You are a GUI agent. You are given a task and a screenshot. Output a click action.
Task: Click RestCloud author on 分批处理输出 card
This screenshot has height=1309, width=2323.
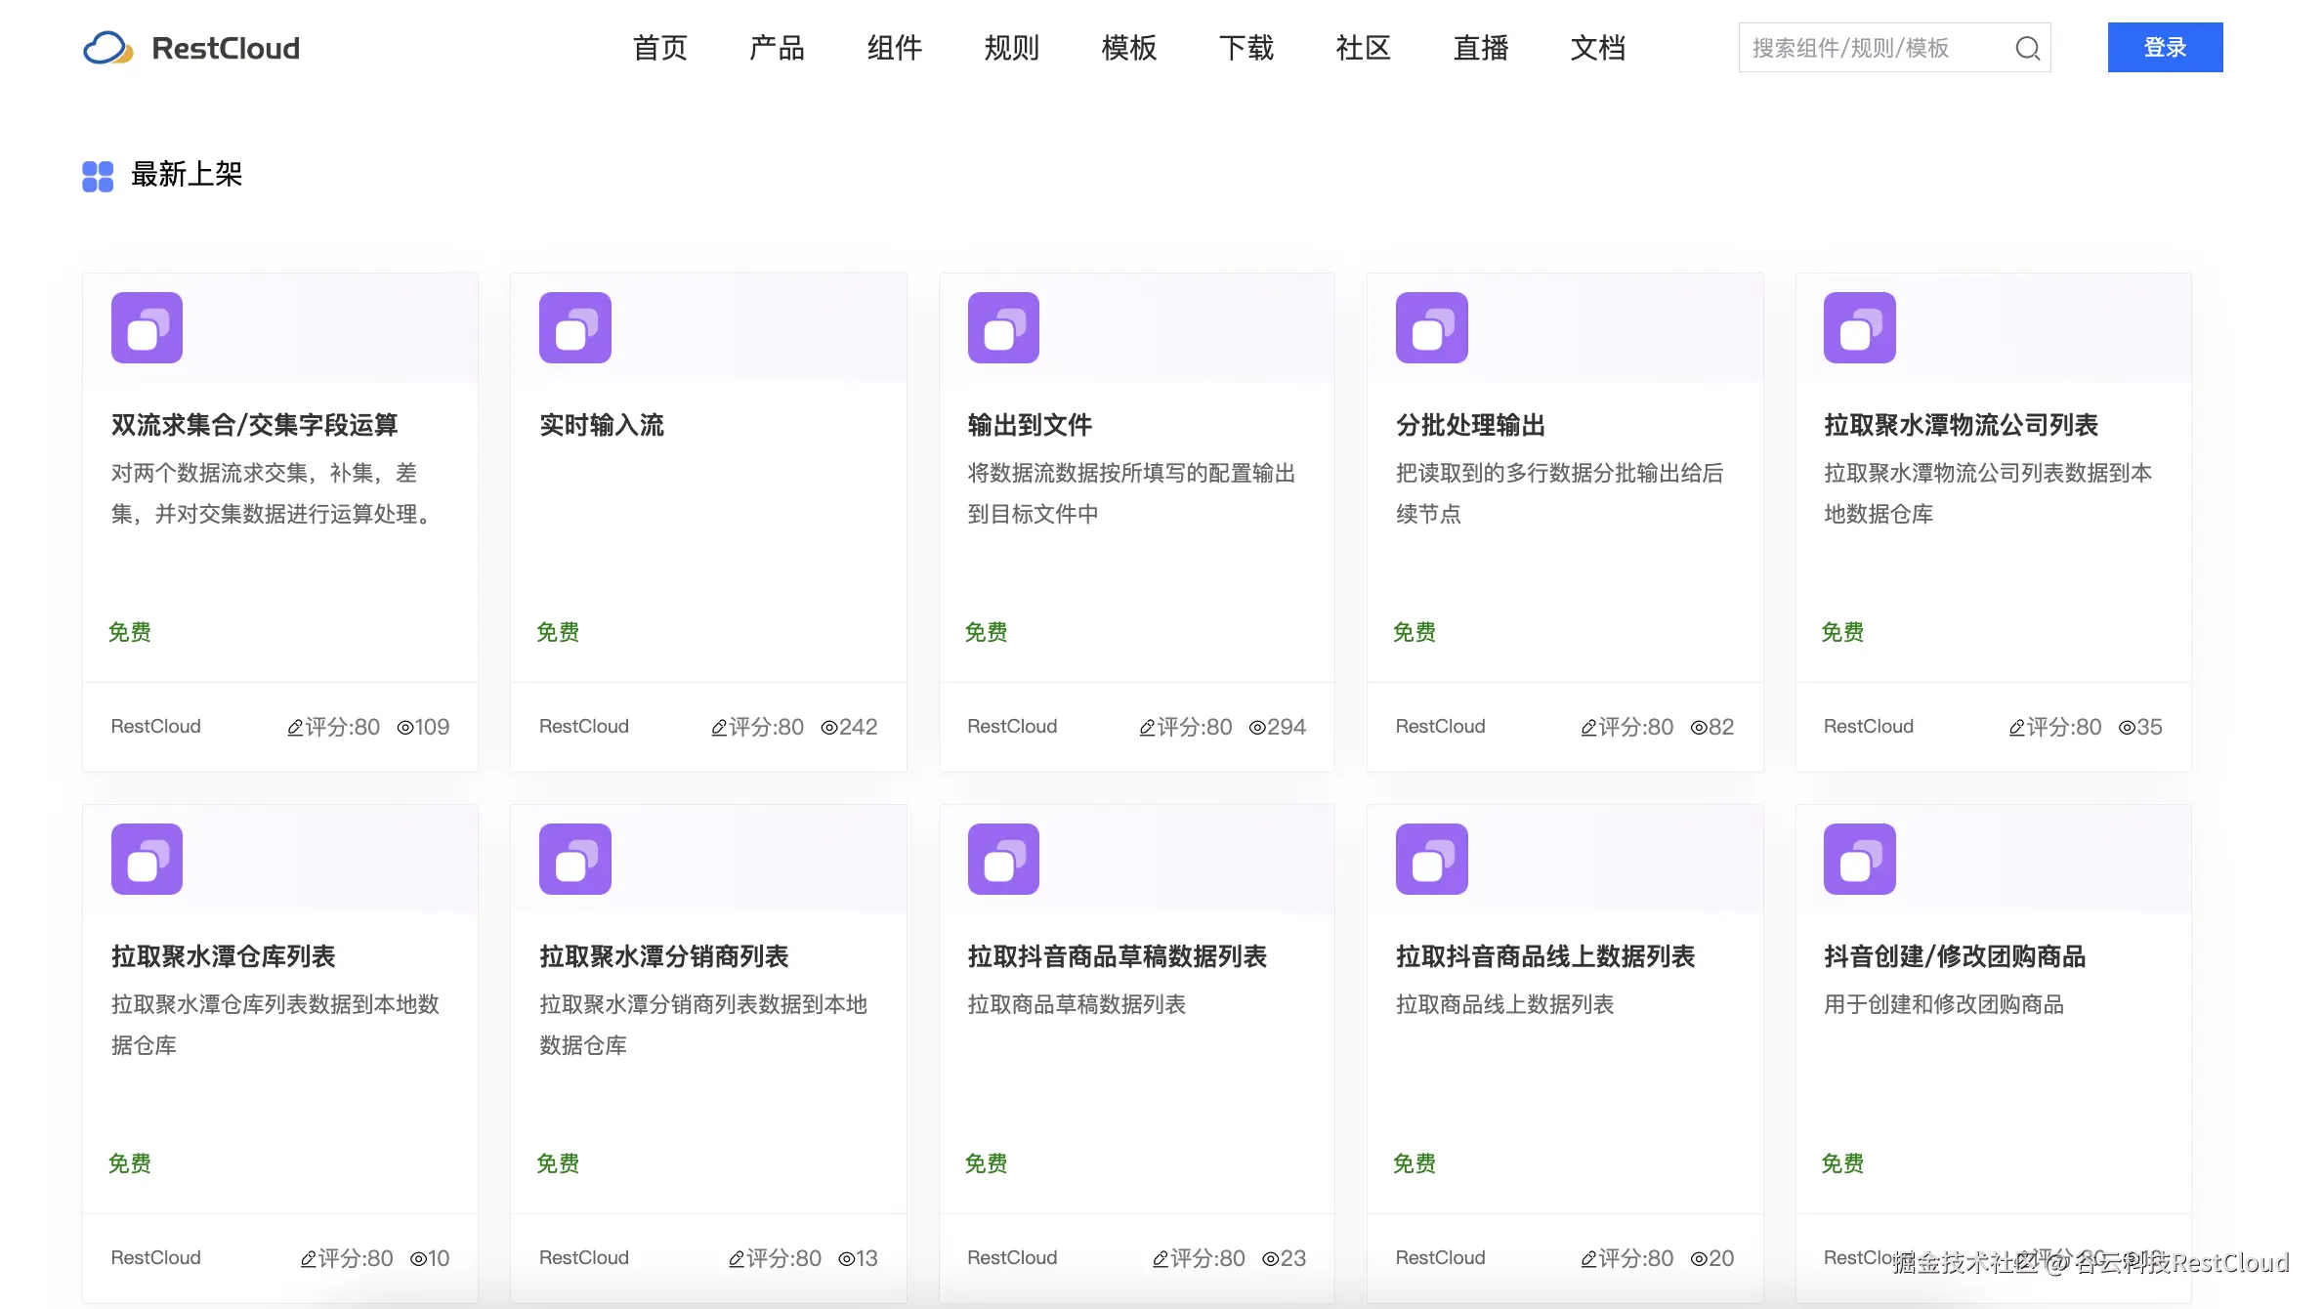[x=1440, y=727]
